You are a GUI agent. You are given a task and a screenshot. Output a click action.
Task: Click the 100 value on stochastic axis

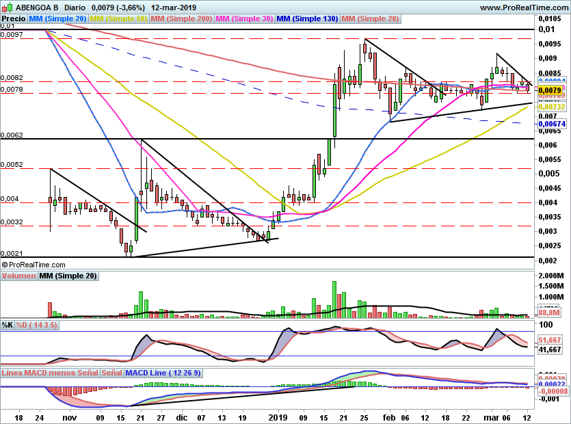tap(546, 325)
